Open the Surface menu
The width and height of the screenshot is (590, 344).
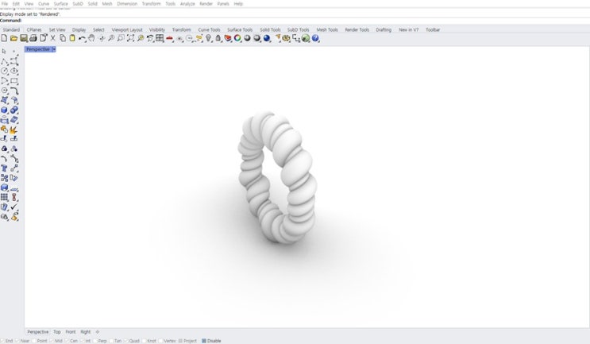(60, 4)
